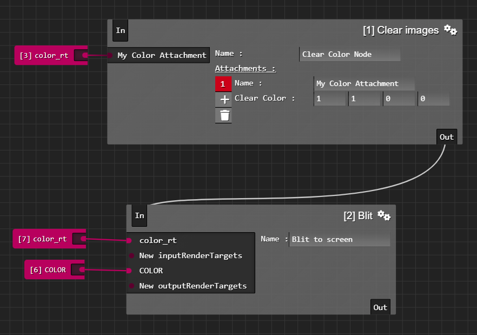Edit the My Color Attachment name field
Screen dimensions: 477x335
coord(364,83)
